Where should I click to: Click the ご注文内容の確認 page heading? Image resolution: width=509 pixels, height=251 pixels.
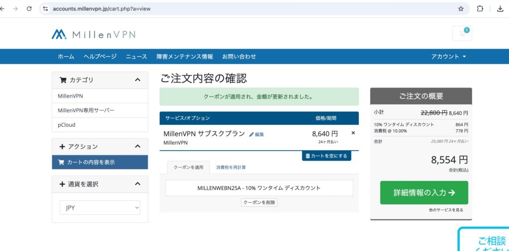(x=203, y=79)
